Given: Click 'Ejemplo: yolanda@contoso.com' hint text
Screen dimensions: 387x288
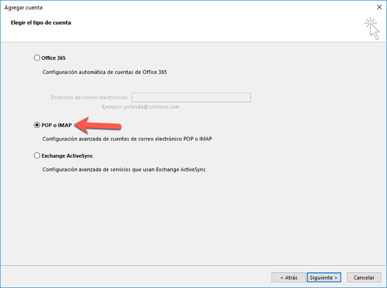Looking at the screenshot, I should tap(141, 107).
